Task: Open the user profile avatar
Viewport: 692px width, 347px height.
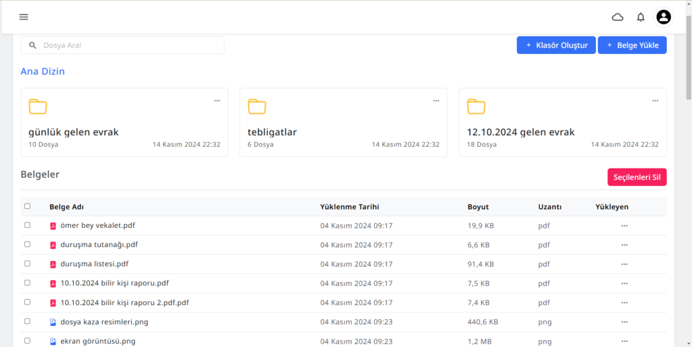Action: (x=664, y=17)
